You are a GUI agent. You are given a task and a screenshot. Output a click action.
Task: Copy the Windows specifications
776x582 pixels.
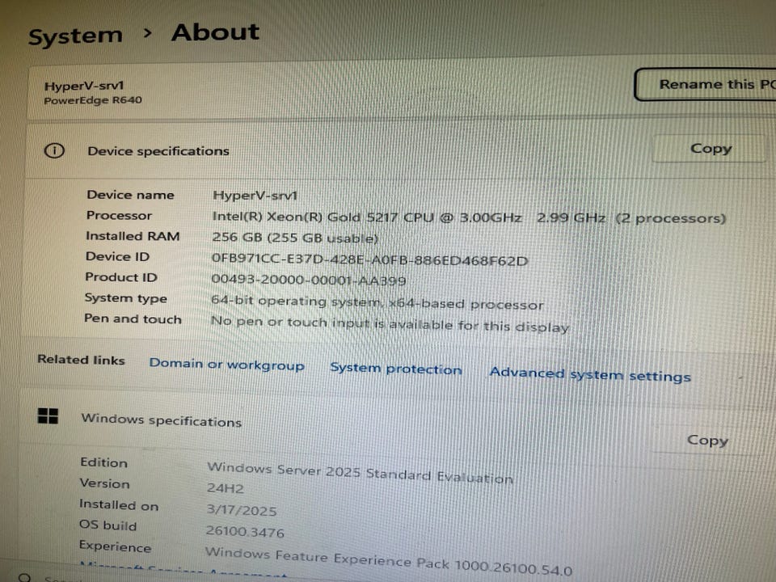click(x=707, y=440)
